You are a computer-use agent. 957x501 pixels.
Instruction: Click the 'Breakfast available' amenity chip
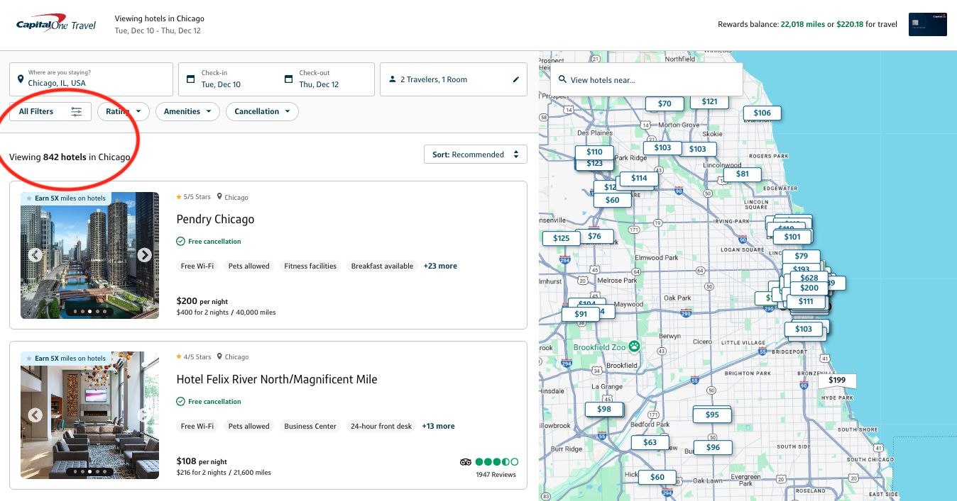[382, 266]
